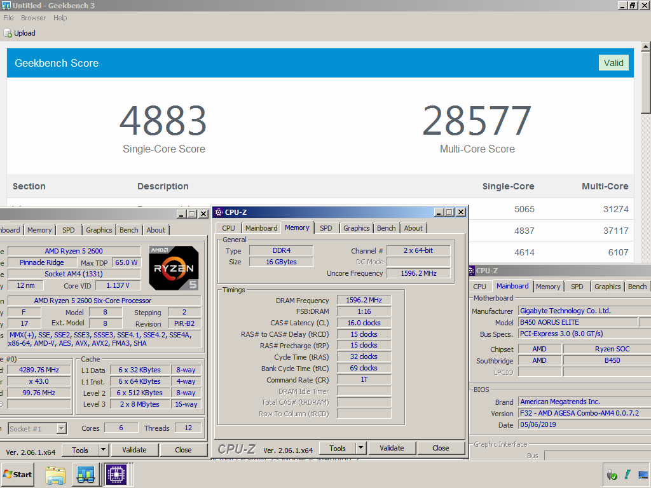651x488 pixels.
Task: Click Tools button in Memory CPU-Z window
Action: [x=338, y=448]
